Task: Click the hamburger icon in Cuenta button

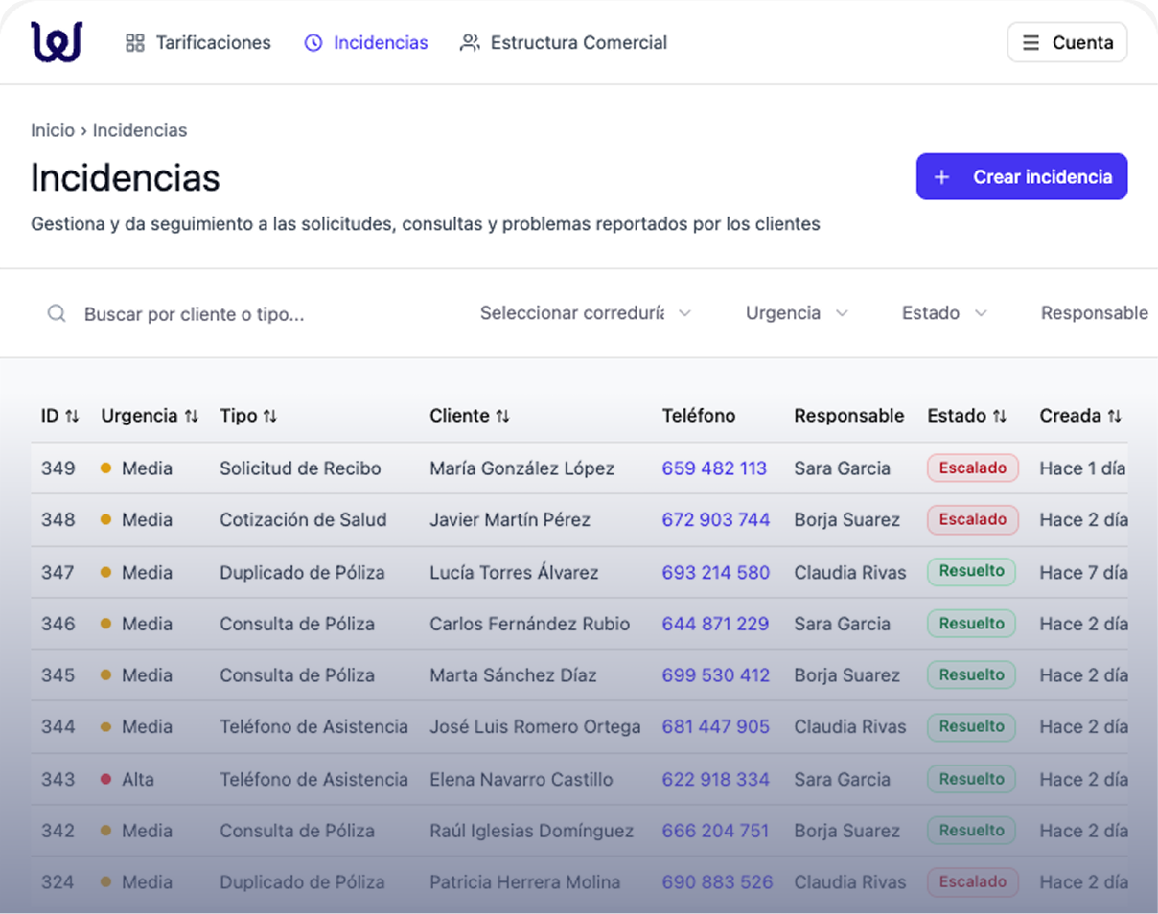Action: click(1031, 43)
